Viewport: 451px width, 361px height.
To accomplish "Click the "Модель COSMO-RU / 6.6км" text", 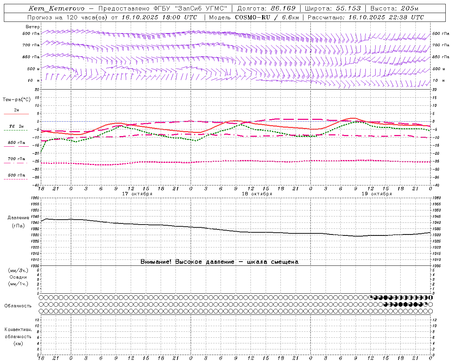I will [254, 17].
